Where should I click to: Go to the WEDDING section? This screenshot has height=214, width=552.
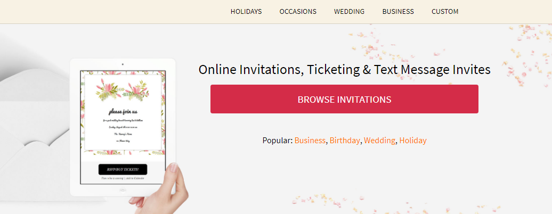coord(349,12)
